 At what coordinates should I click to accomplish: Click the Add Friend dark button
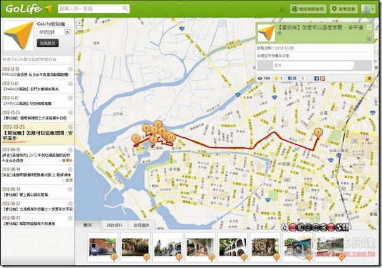tap(48, 43)
